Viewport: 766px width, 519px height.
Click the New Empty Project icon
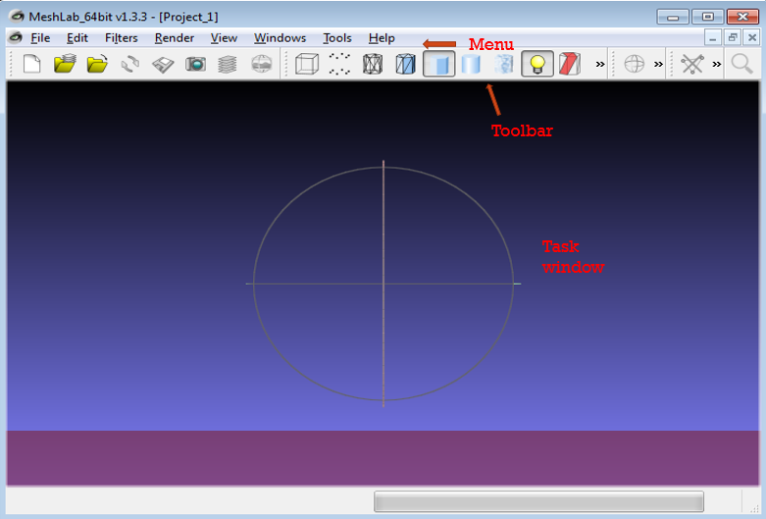click(32, 65)
